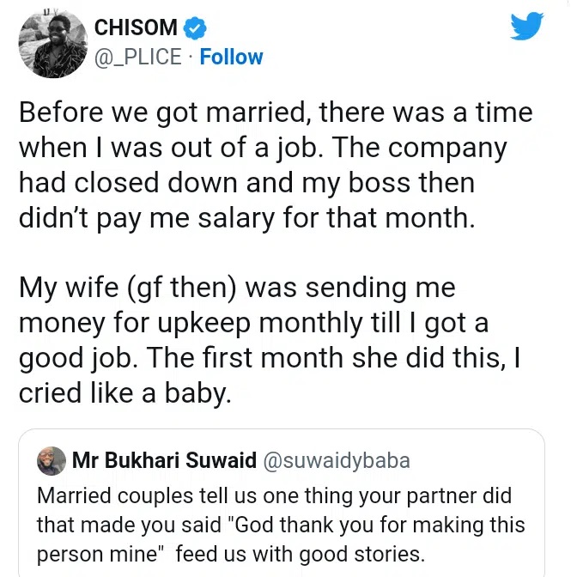Click the text "didn't pay me salary for that month"

(x=246, y=216)
